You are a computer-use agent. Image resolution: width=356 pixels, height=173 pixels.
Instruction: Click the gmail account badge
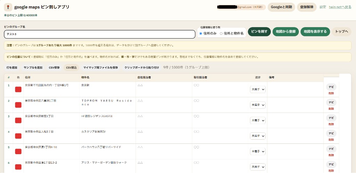[x=241, y=7]
